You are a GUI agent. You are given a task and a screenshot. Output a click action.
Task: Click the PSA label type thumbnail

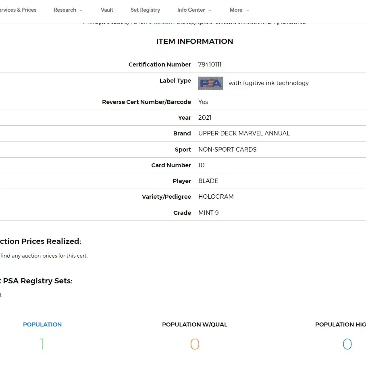(x=210, y=83)
